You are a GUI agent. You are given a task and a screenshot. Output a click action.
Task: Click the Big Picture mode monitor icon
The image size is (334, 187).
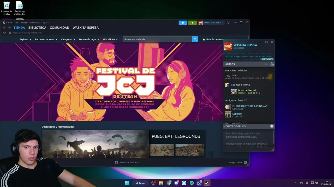coord(229,23)
